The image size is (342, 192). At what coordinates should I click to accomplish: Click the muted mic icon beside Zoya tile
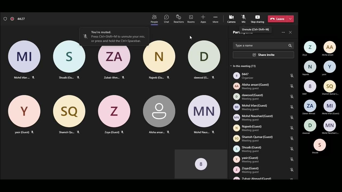[122, 132]
